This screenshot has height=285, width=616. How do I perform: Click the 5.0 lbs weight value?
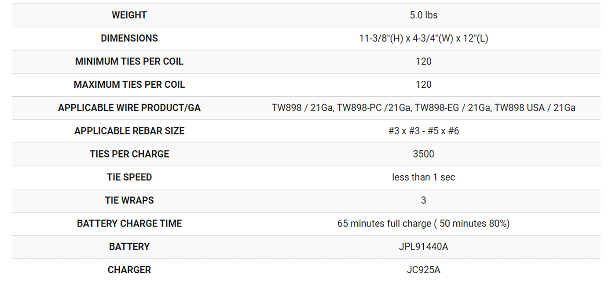click(423, 15)
